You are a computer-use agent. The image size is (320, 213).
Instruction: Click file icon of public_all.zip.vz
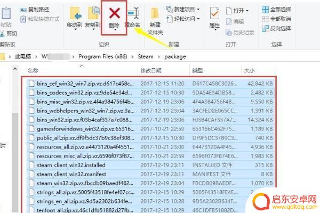click(x=31, y=138)
